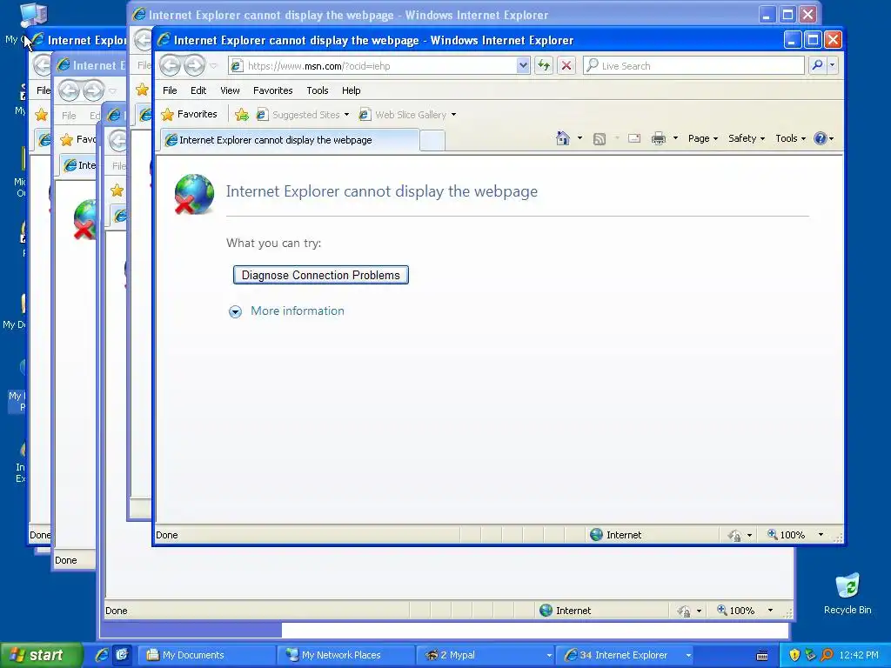Expand the Print dropdown arrow
Screen dimensions: 891x668
coord(675,138)
